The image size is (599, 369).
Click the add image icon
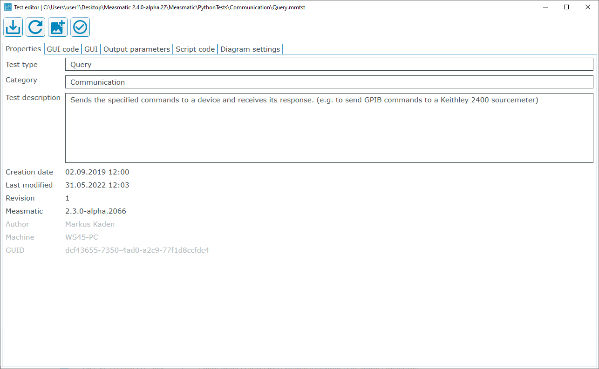pyautogui.click(x=58, y=27)
